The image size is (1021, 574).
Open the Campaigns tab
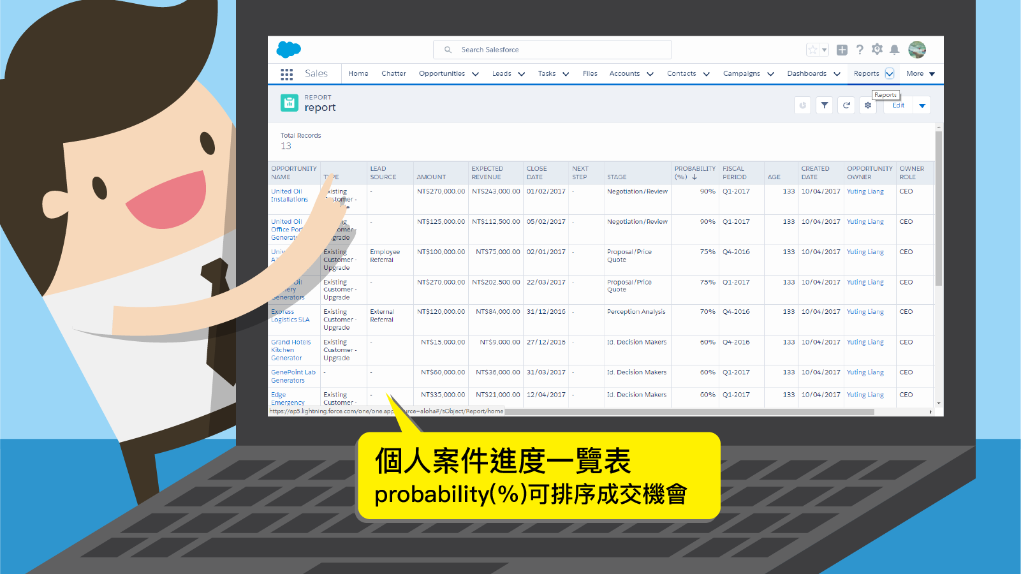[x=742, y=74]
